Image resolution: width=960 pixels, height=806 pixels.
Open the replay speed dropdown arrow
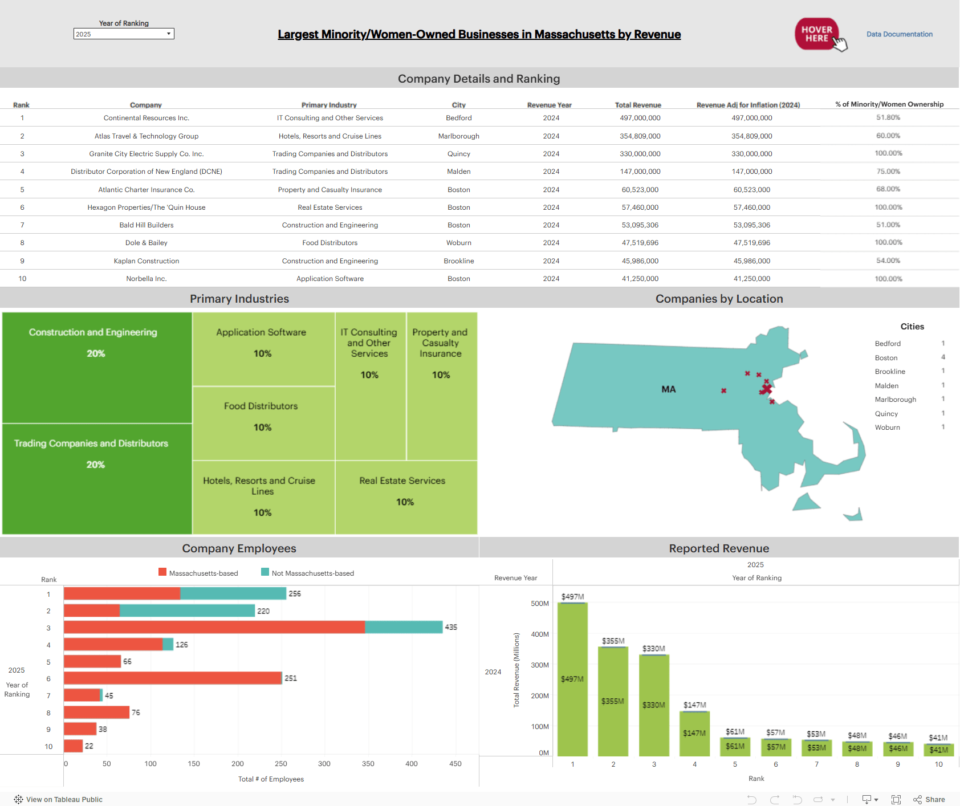[832, 799]
